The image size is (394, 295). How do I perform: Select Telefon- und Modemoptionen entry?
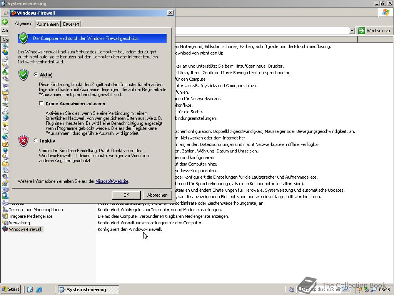click(x=36, y=209)
